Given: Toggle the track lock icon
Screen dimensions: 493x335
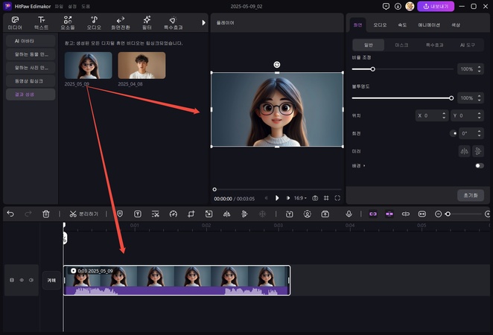Looking at the screenshot, I should click(11, 281).
